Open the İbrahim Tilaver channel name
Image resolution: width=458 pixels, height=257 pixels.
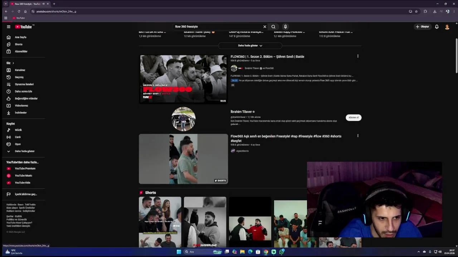pos(241,112)
